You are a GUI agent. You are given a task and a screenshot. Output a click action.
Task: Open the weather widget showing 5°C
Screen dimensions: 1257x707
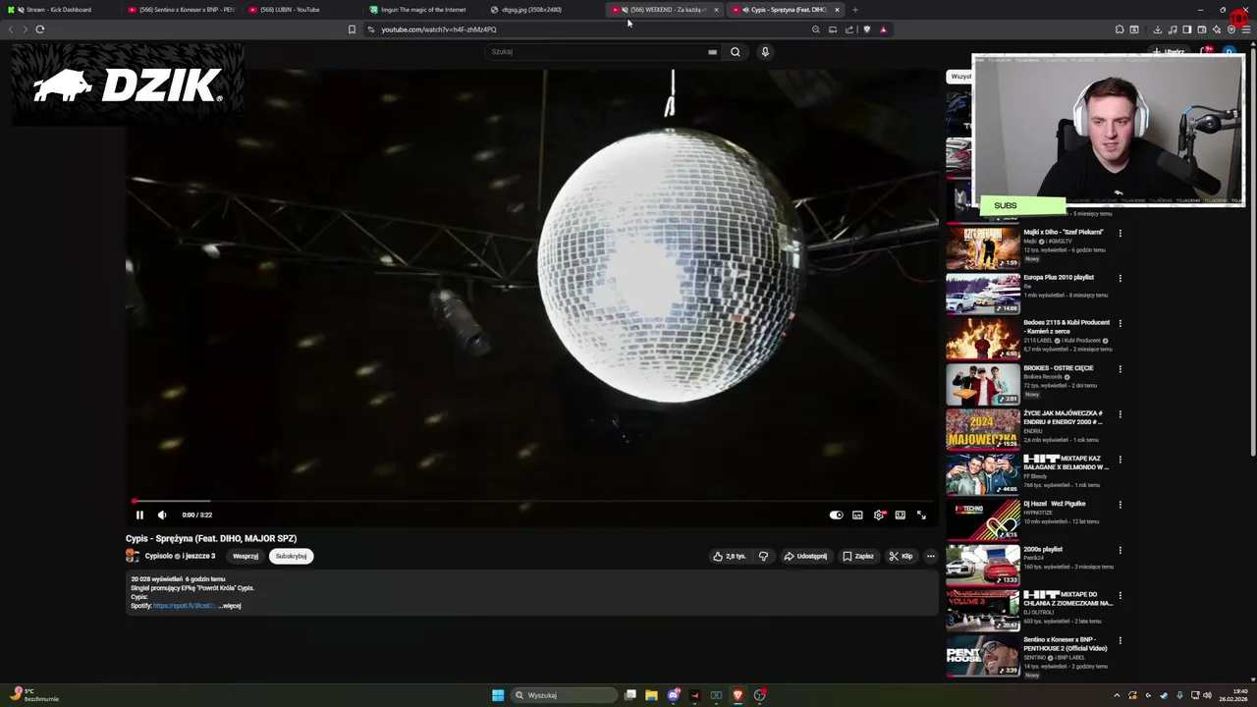click(x=34, y=695)
